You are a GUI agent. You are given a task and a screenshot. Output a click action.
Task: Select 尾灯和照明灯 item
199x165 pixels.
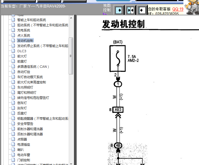[x=27, y=93]
